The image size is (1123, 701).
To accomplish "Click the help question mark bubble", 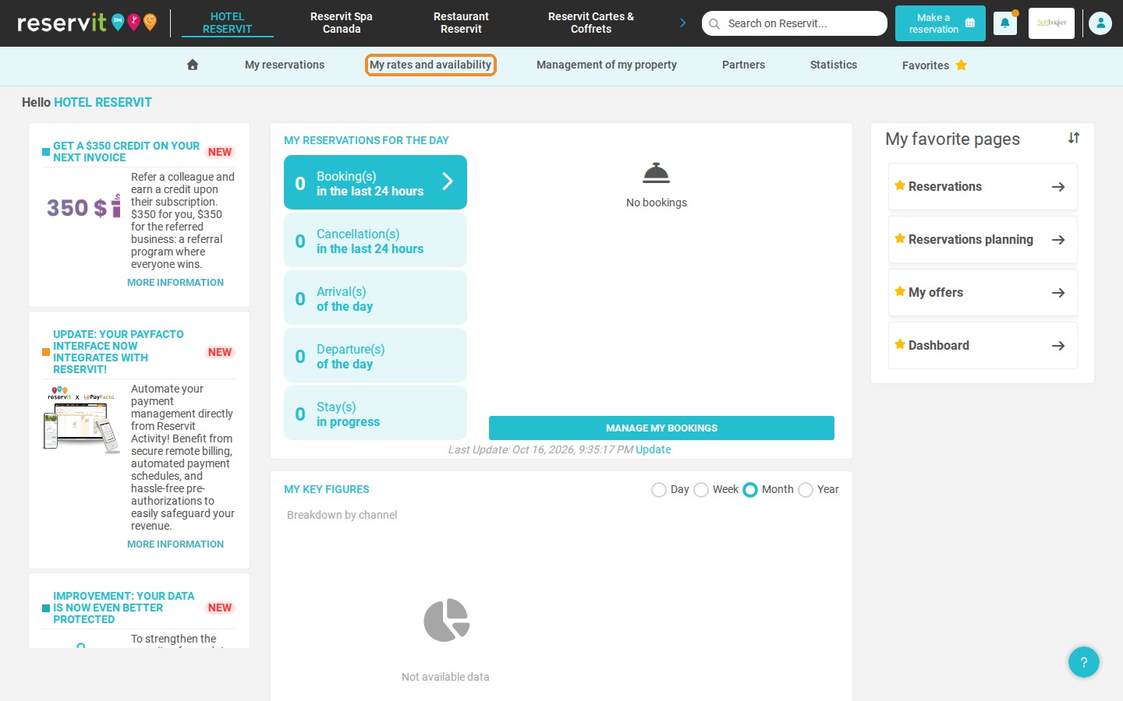I will coord(1084,662).
